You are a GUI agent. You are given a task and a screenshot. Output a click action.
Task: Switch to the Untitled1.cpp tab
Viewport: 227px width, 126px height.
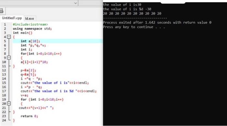tap(12, 18)
